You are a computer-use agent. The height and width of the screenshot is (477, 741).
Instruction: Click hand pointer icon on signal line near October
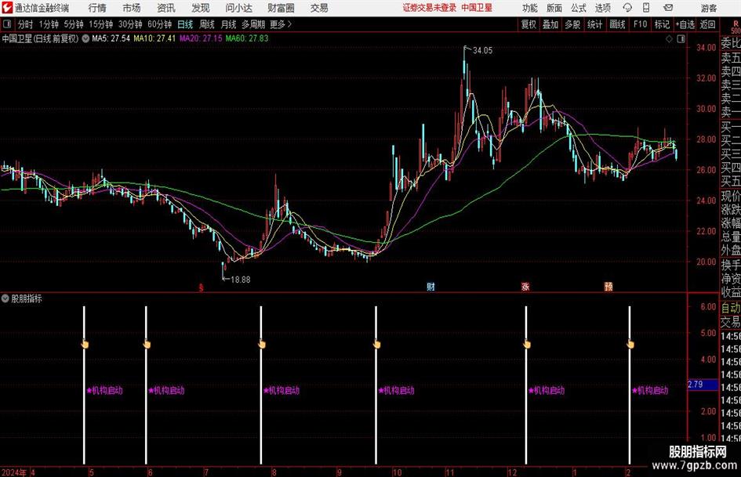tap(376, 344)
